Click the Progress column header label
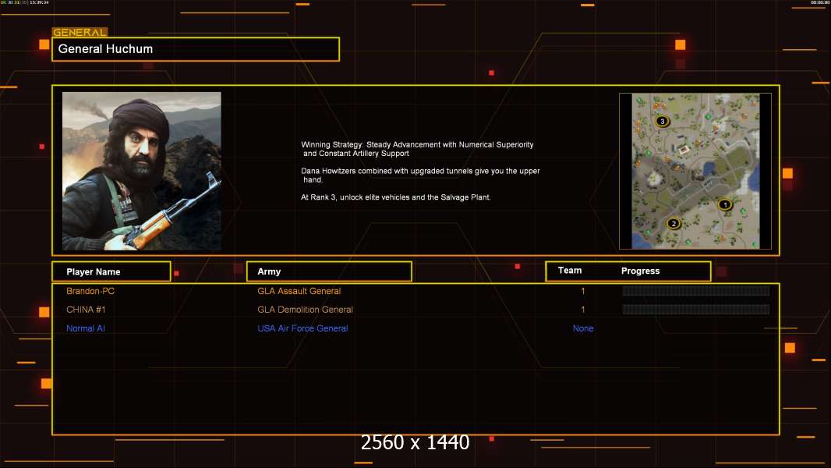This screenshot has width=831, height=468. click(x=640, y=271)
